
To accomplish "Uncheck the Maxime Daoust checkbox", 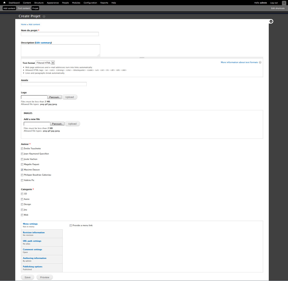I will 22,170.
